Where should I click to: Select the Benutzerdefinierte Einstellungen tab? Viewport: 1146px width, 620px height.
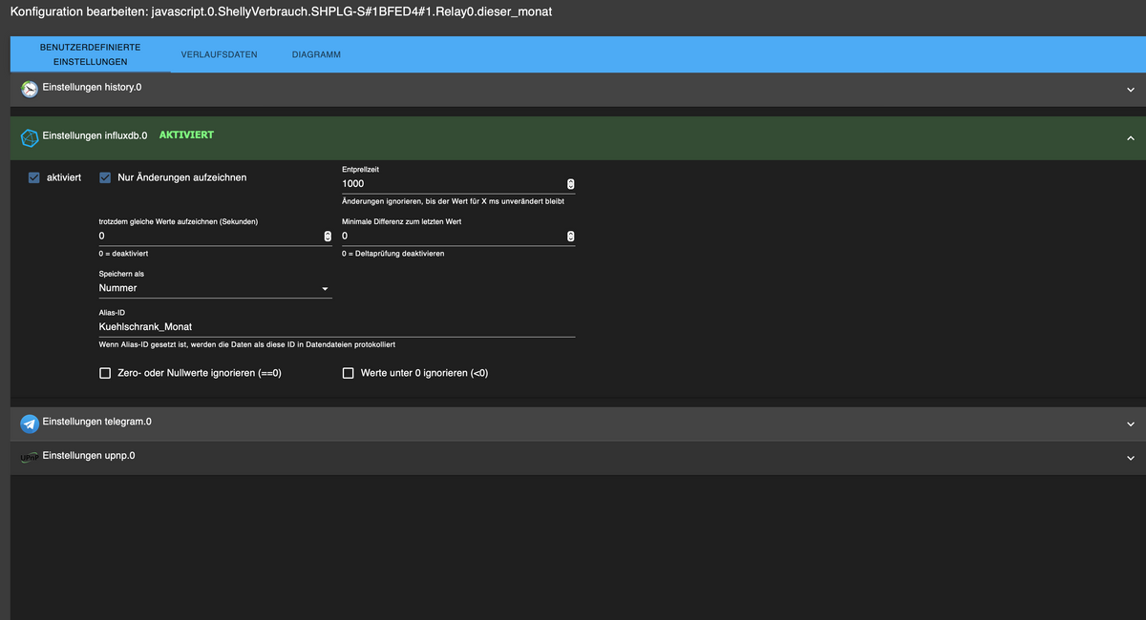[91, 54]
